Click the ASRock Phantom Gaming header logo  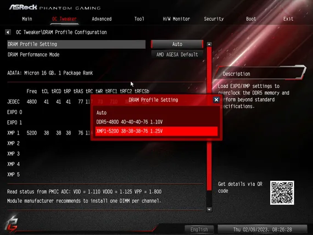tap(55, 8)
